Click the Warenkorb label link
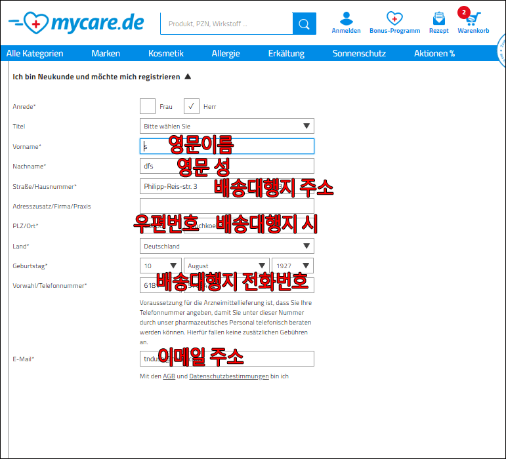 coord(473,31)
